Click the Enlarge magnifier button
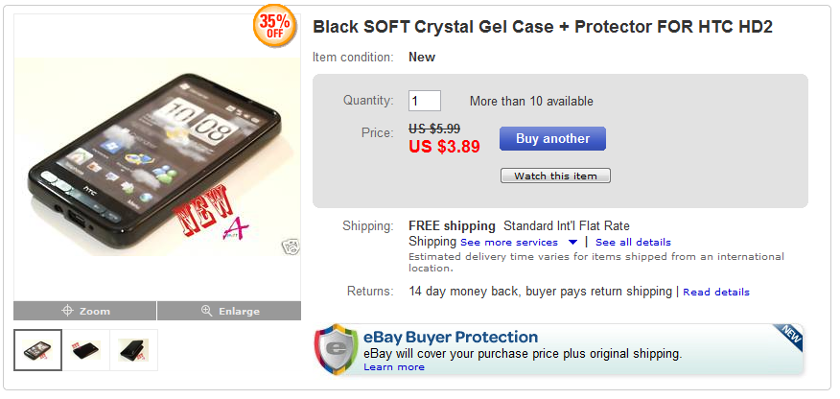This screenshot has height=399, width=840. (x=229, y=311)
